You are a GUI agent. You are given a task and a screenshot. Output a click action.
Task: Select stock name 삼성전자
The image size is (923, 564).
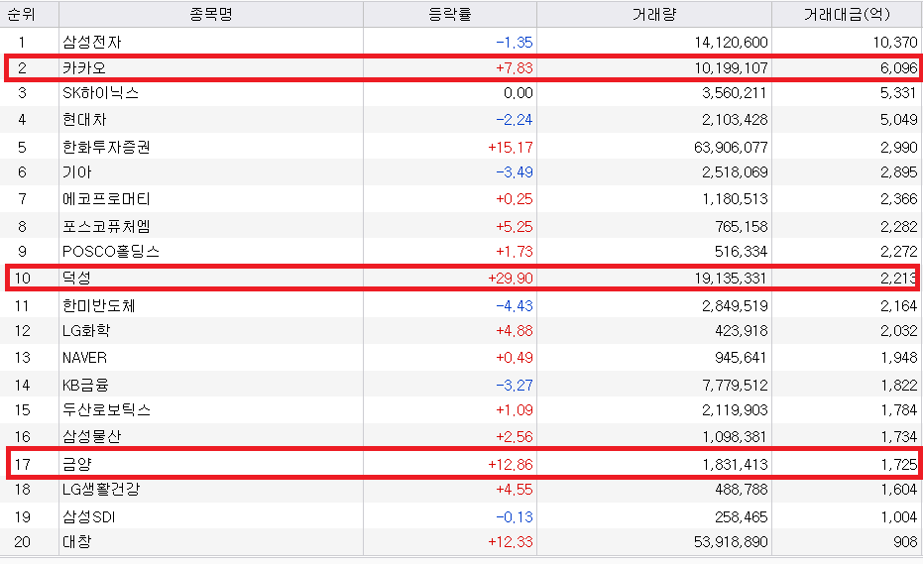pyautogui.click(x=92, y=43)
